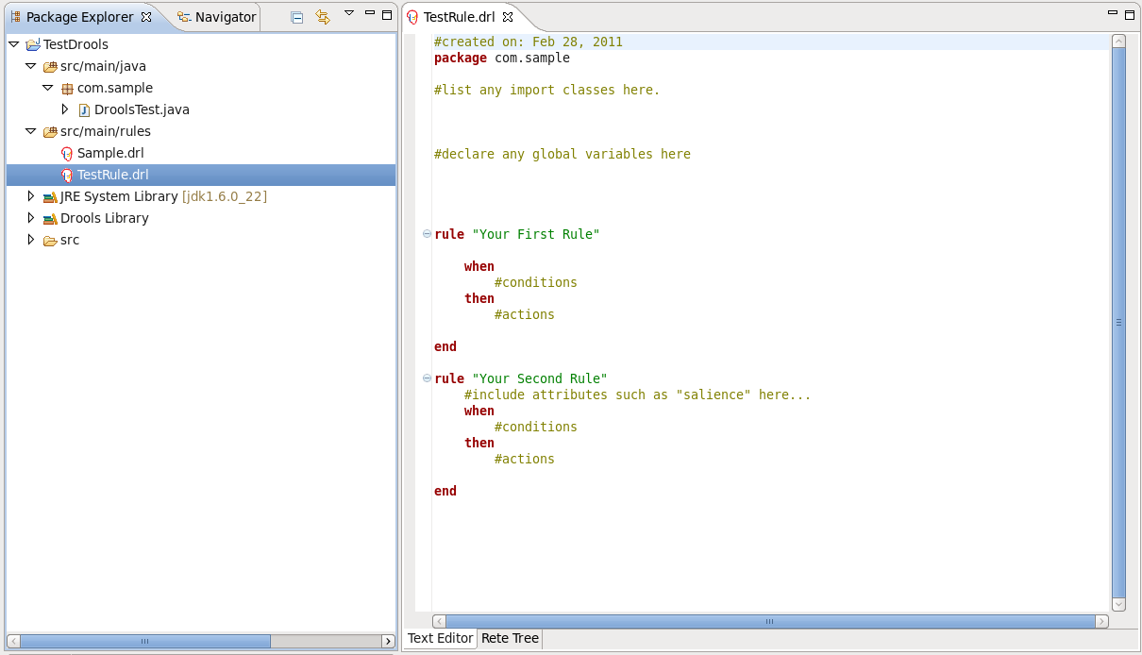Image resolution: width=1142 pixels, height=655 pixels.
Task: Collapse the src/main/rules folder
Action: click(x=31, y=131)
